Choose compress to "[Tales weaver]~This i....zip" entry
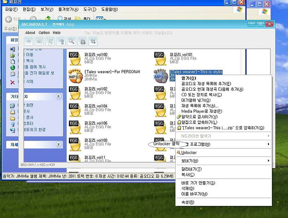Screen dimensions: 288x218 (x=224, y=128)
